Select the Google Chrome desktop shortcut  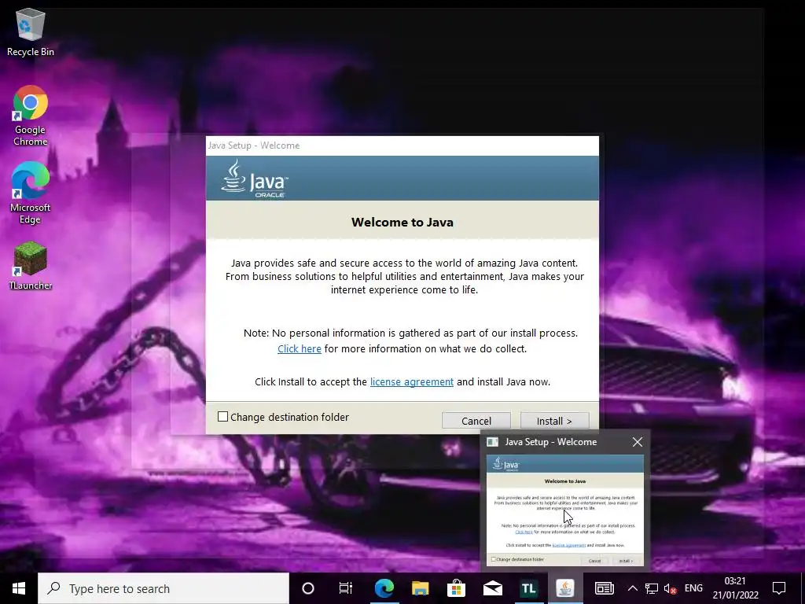point(31,116)
